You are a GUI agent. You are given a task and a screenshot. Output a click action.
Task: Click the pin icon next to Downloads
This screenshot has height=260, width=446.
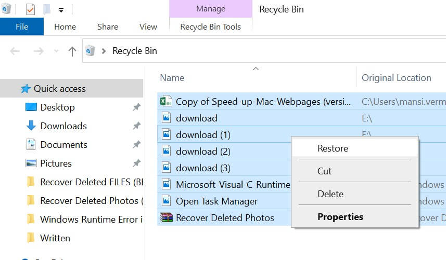tap(137, 126)
